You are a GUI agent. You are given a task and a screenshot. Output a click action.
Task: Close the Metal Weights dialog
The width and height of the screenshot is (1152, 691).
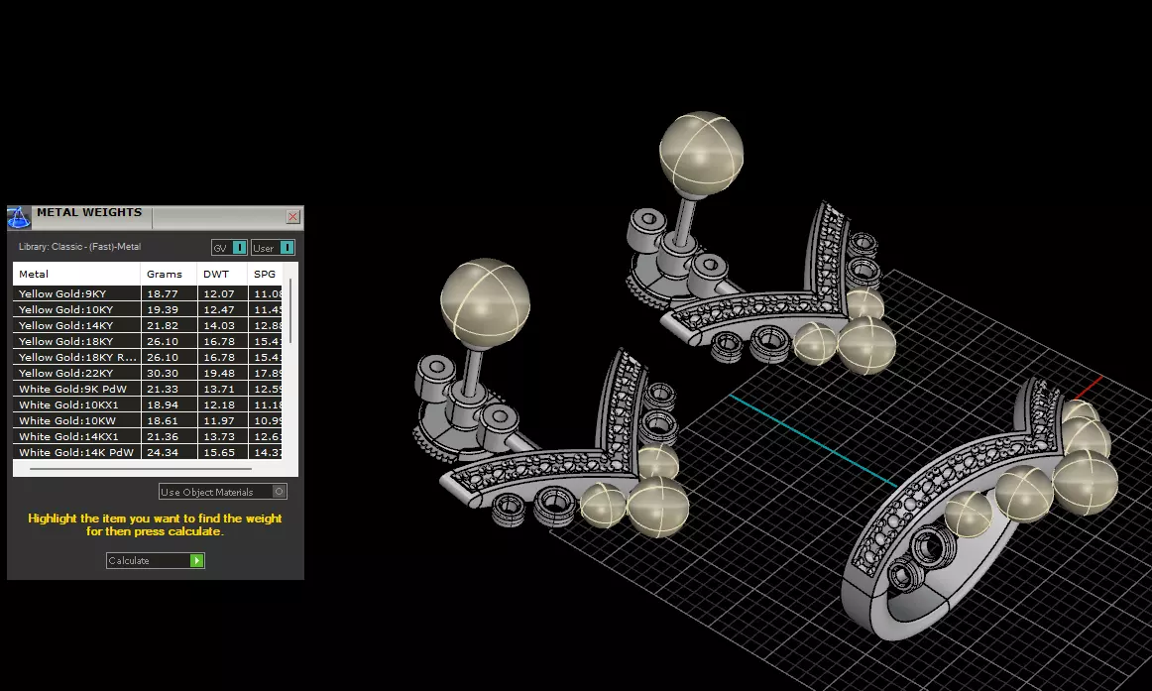tap(292, 217)
